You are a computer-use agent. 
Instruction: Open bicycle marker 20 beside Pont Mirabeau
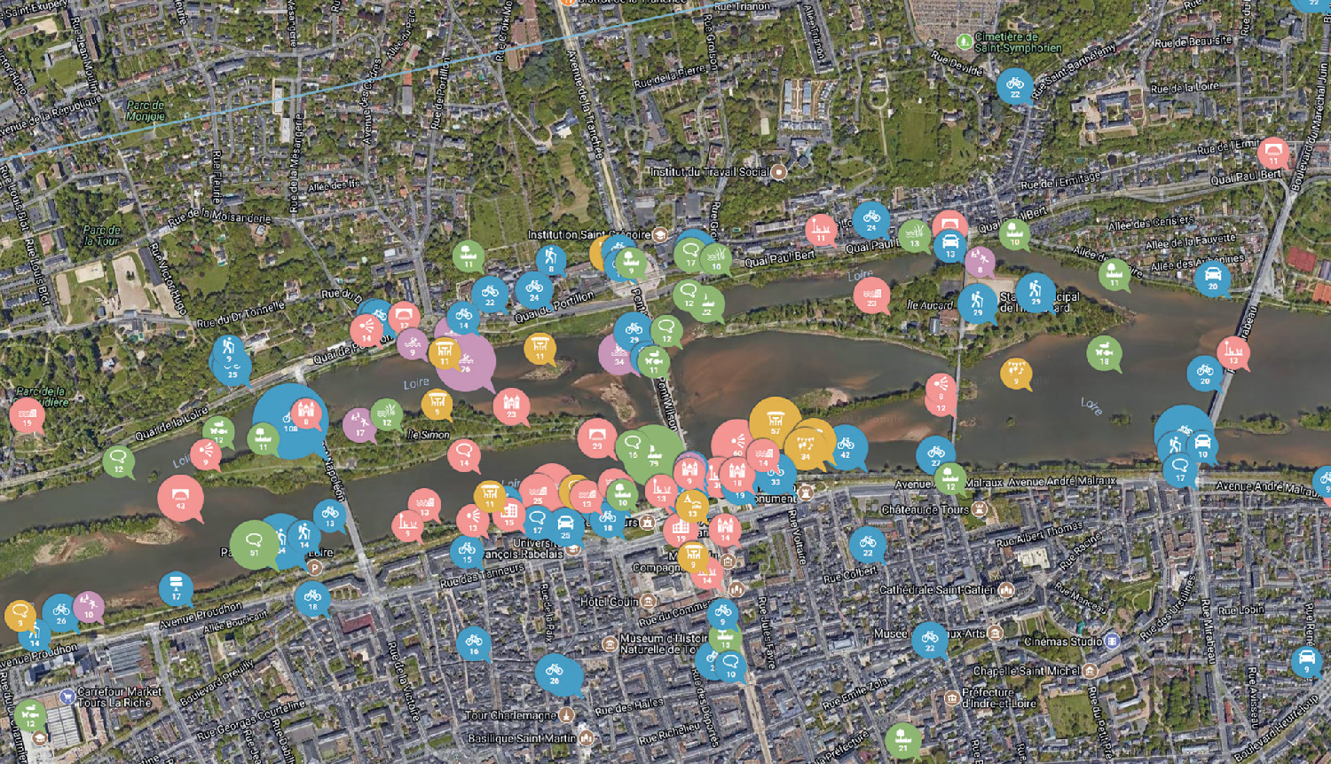click(1205, 373)
